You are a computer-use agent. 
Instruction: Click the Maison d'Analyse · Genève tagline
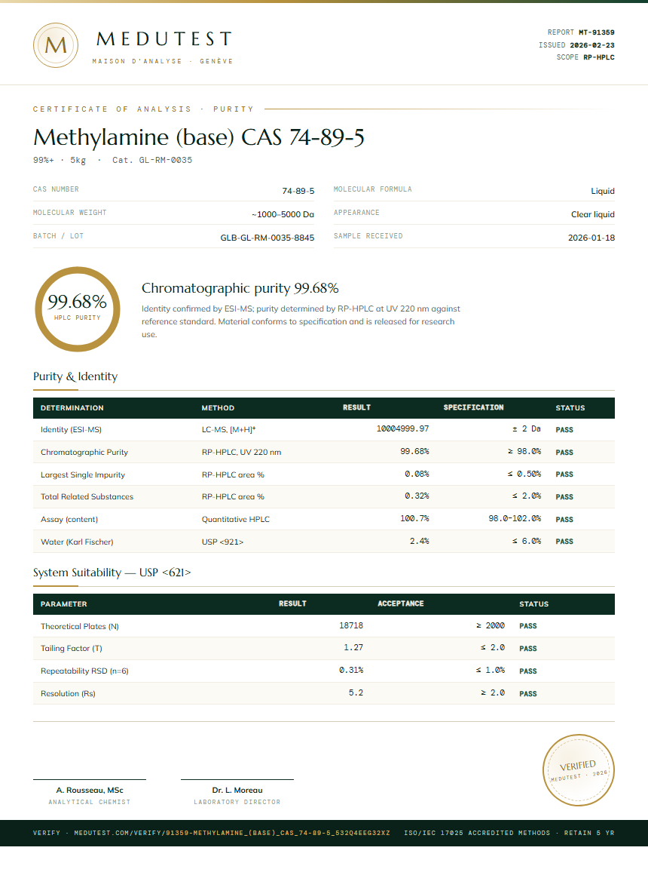[x=163, y=62]
